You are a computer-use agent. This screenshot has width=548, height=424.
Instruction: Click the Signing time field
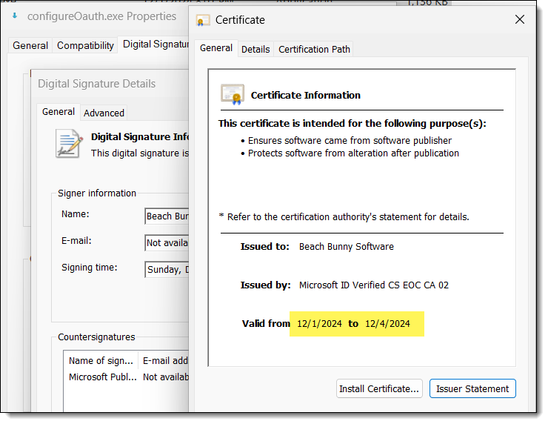167,270
